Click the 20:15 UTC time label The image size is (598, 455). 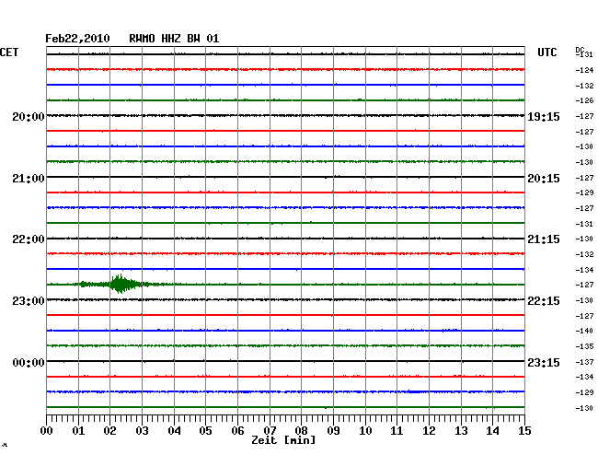coord(544,179)
